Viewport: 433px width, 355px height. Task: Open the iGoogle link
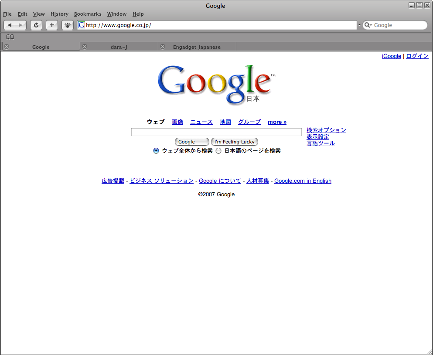[x=391, y=56]
